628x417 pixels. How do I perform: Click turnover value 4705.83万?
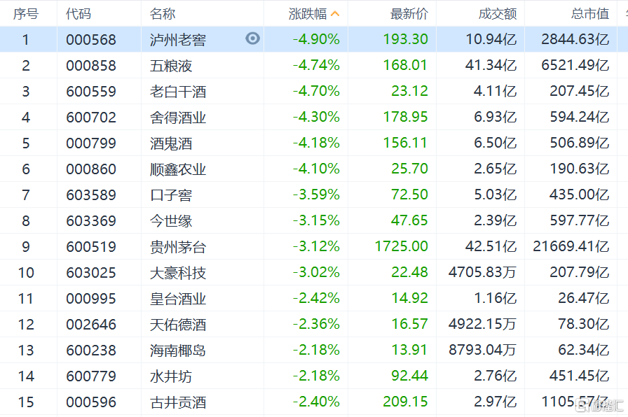482,272
